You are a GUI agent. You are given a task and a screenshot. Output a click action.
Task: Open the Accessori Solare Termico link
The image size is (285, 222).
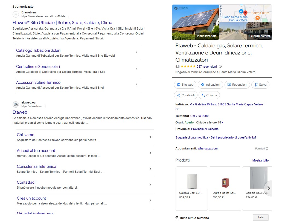(38, 82)
